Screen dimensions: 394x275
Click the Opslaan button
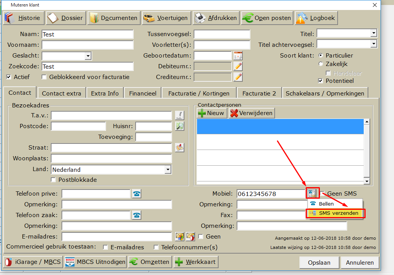(319, 263)
